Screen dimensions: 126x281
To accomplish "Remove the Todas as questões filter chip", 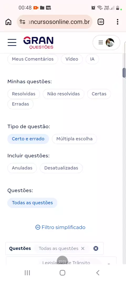I will 83,248.
